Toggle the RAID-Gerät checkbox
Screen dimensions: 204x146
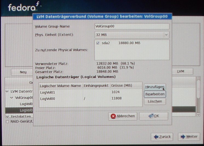(x=7, y=122)
